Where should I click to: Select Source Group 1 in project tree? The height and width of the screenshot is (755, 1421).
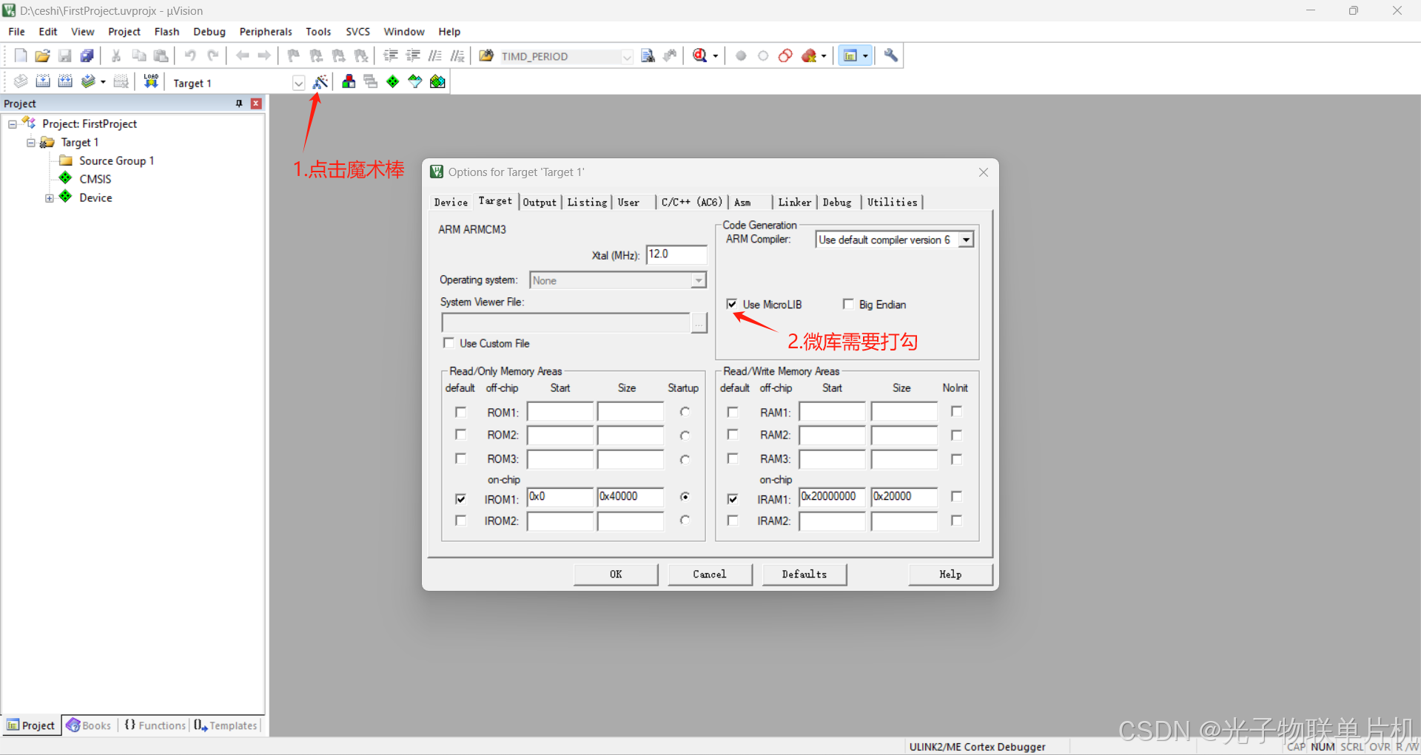click(116, 161)
